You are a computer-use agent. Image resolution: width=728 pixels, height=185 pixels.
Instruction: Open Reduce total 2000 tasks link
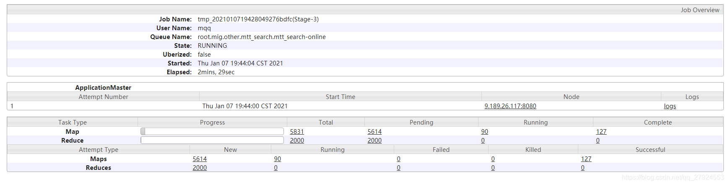[x=297, y=141]
